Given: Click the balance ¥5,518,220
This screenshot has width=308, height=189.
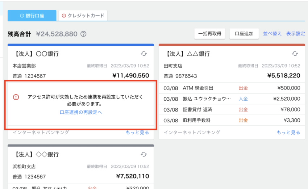Looking at the screenshot, I should [284, 76].
